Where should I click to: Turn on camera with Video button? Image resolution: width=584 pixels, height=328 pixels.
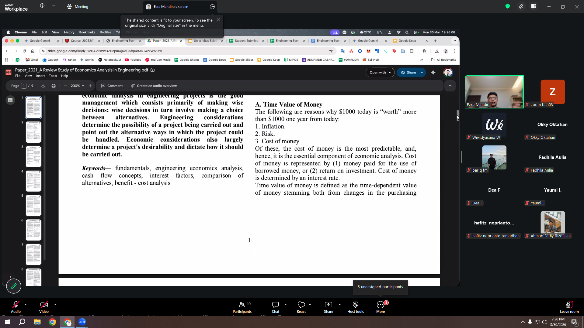coord(44,307)
